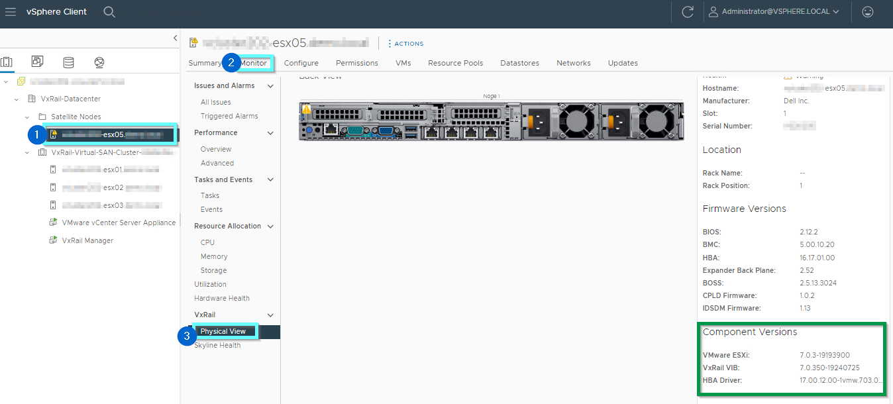The image size is (893, 404).
Task: Open the Tasks item below Tasks and Events
Action: [210, 195]
